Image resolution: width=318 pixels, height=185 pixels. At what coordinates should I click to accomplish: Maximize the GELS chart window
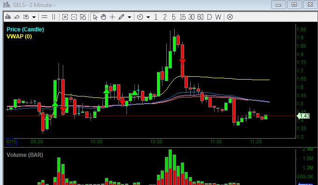[x=294, y=5]
